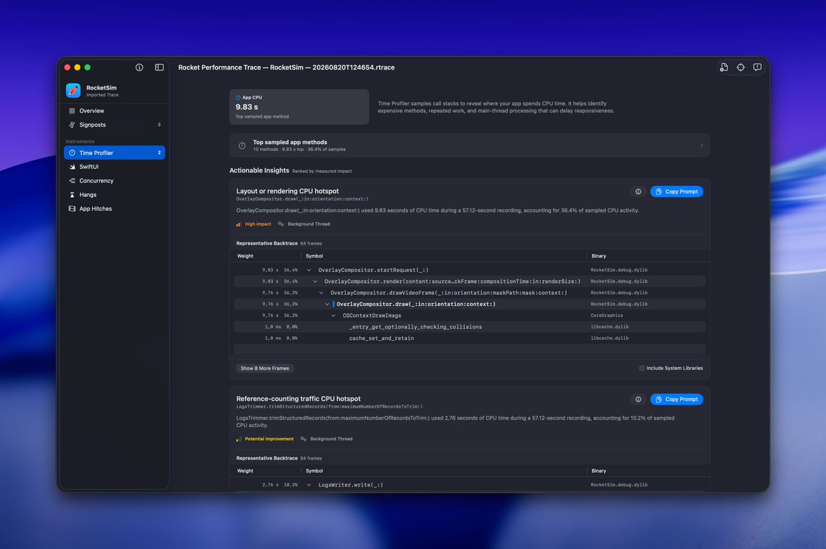Click the RocketSim app icon
826x549 pixels.
(x=73, y=91)
